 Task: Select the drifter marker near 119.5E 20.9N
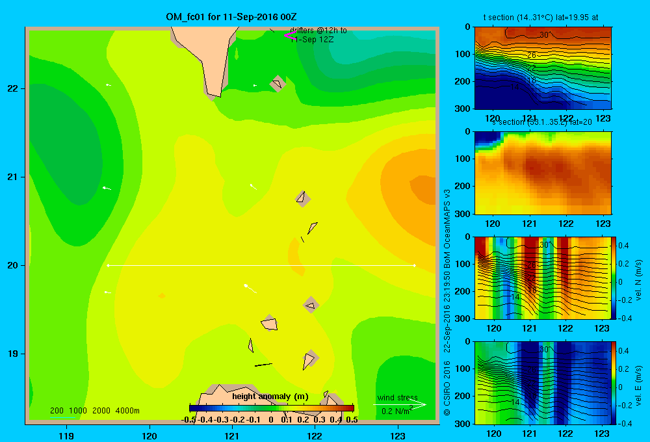[x=107, y=188]
